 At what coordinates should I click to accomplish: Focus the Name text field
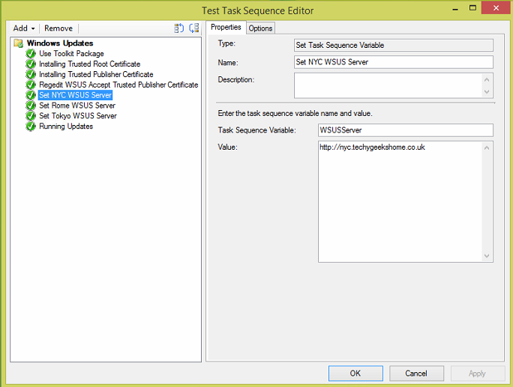click(394, 62)
